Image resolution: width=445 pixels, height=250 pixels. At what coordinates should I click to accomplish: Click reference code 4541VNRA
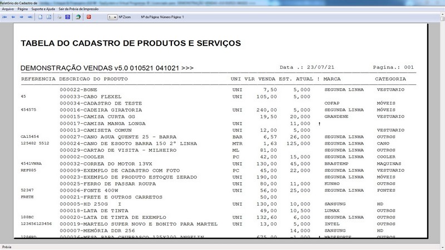click(x=31, y=163)
